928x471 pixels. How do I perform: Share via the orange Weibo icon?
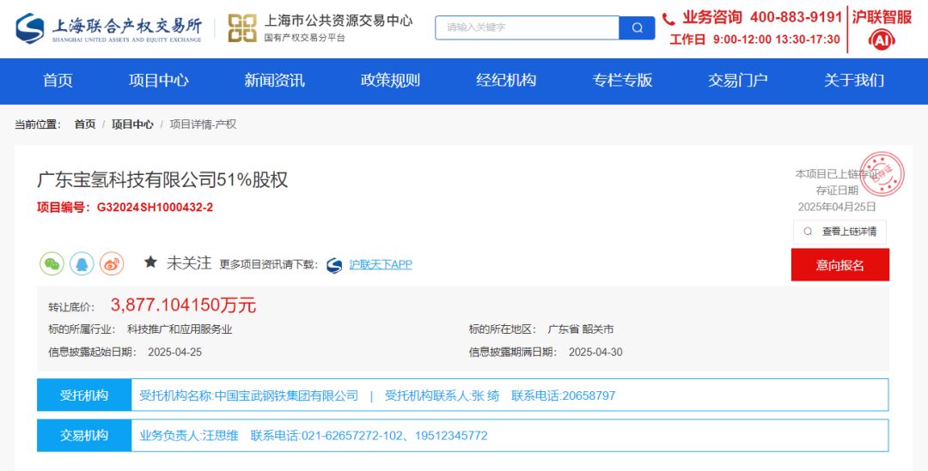point(111,263)
